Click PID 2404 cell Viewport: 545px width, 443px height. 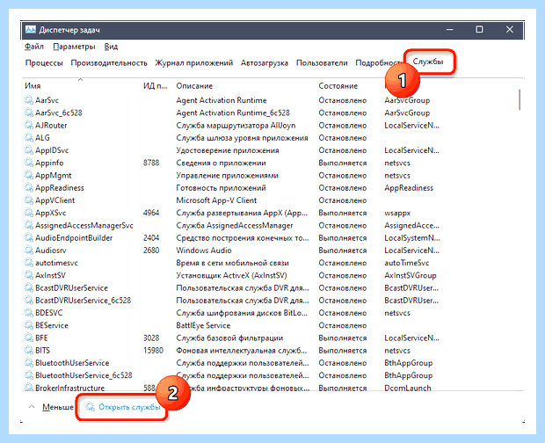click(151, 237)
